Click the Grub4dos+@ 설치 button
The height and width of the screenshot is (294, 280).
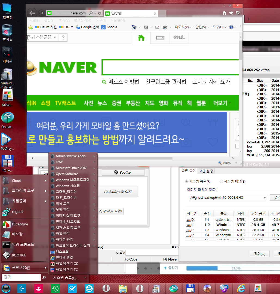point(118,192)
